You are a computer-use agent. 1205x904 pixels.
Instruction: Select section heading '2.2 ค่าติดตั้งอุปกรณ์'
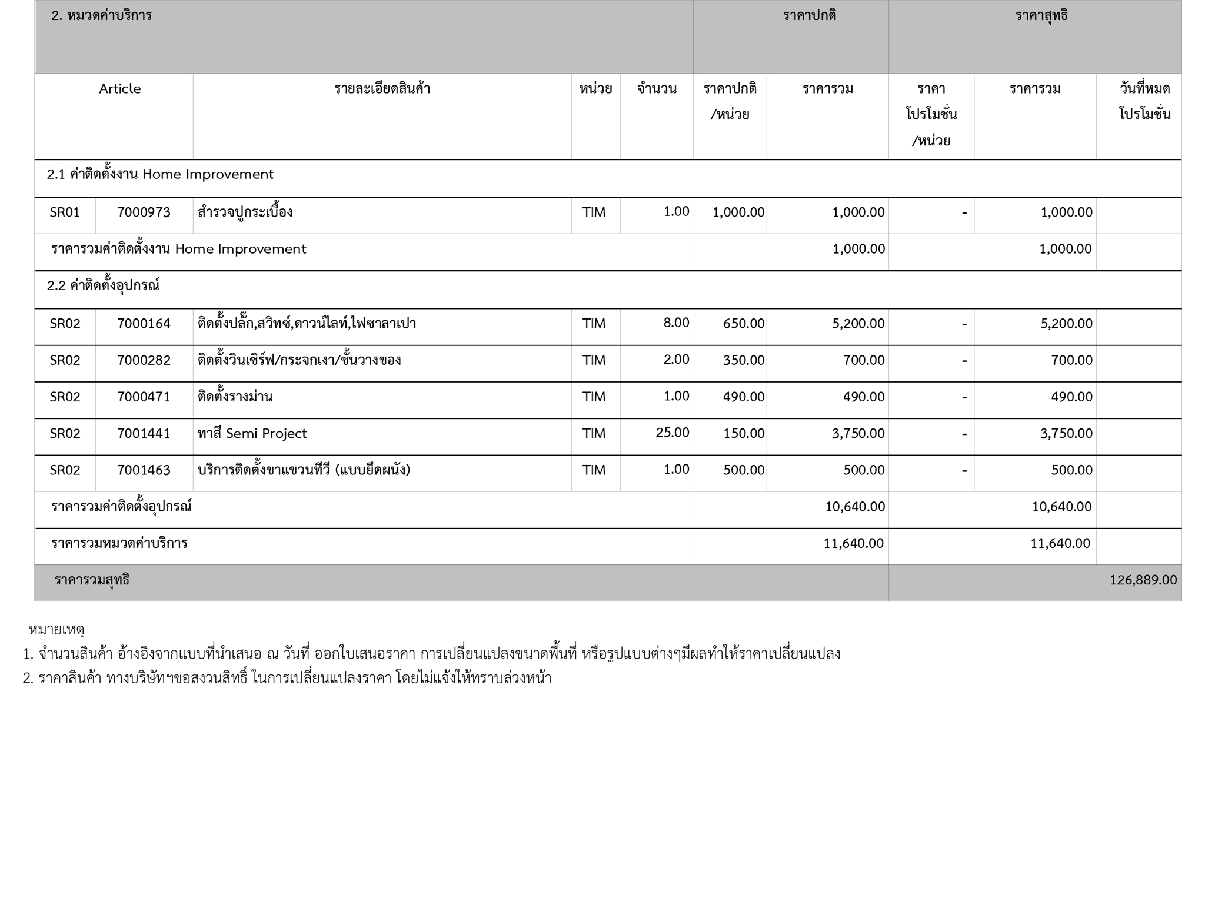click(104, 286)
